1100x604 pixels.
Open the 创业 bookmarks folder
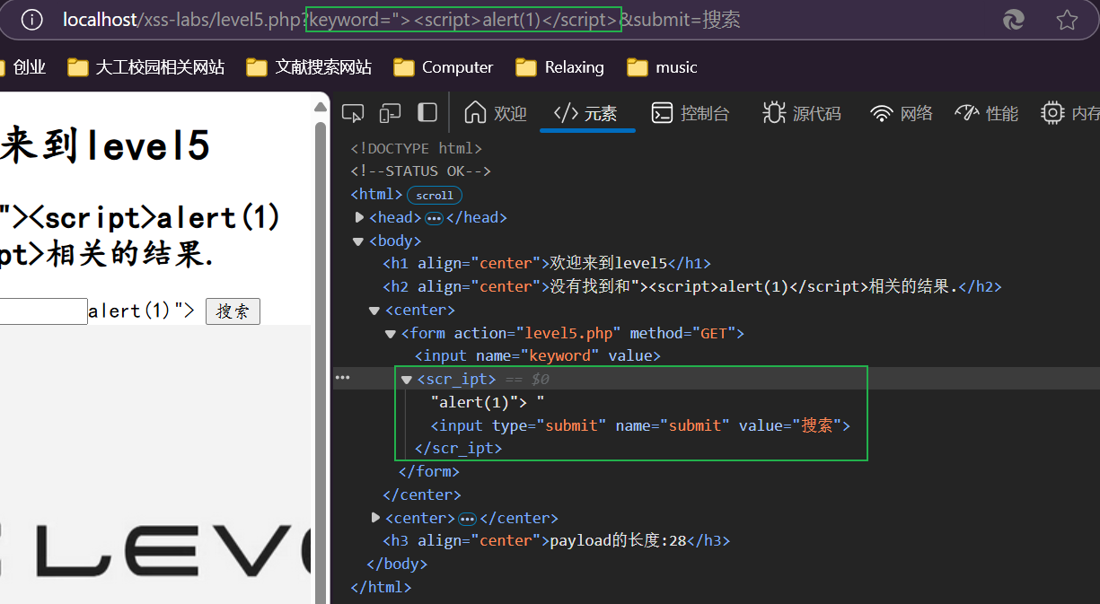22,67
